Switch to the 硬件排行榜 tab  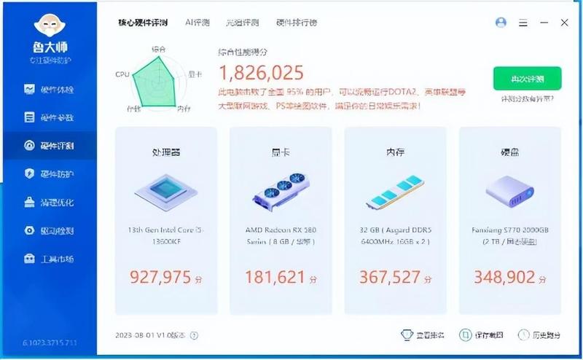pyautogui.click(x=297, y=23)
